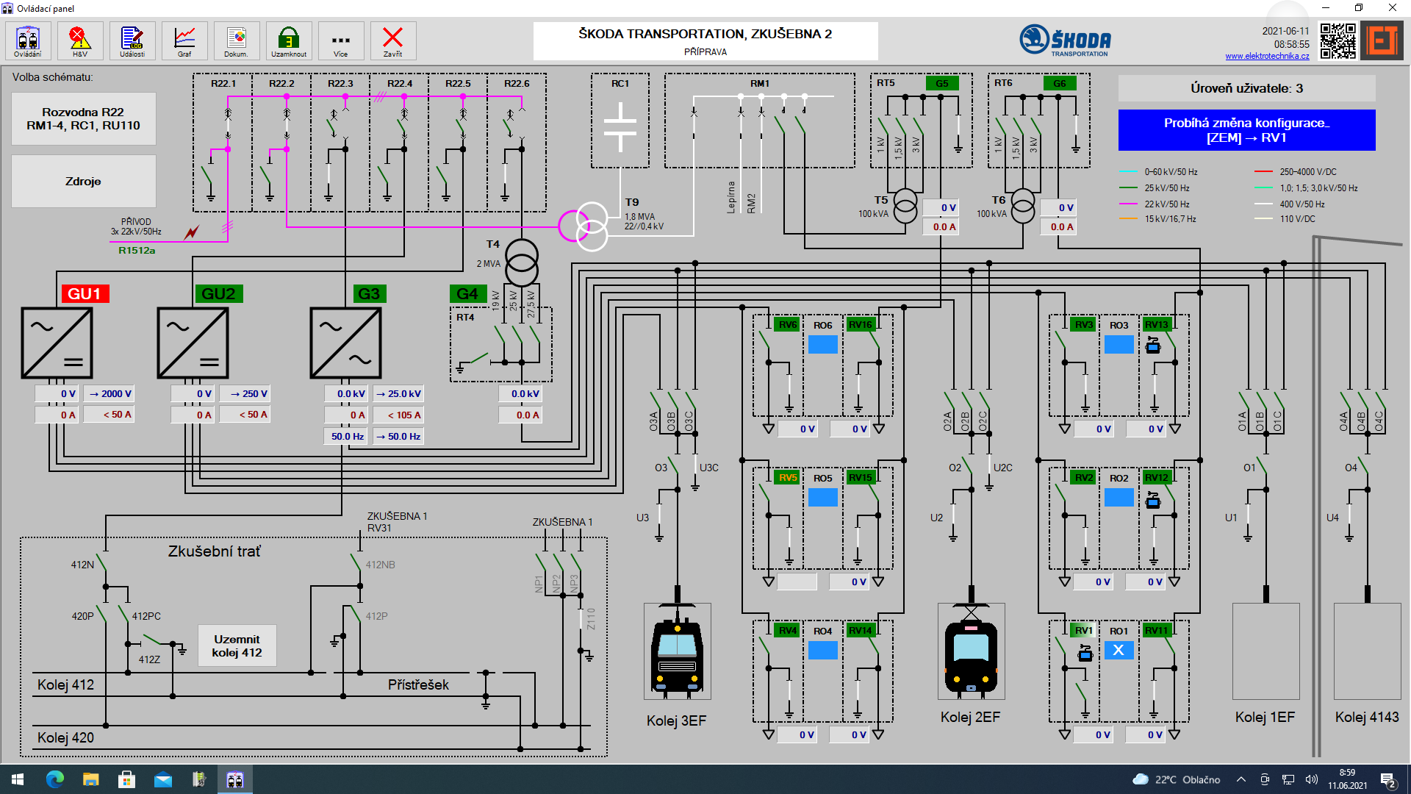The image size is (1411, 794).
Task: Click the GU1 current limit < 50 A field
Action: click(108, 415)
